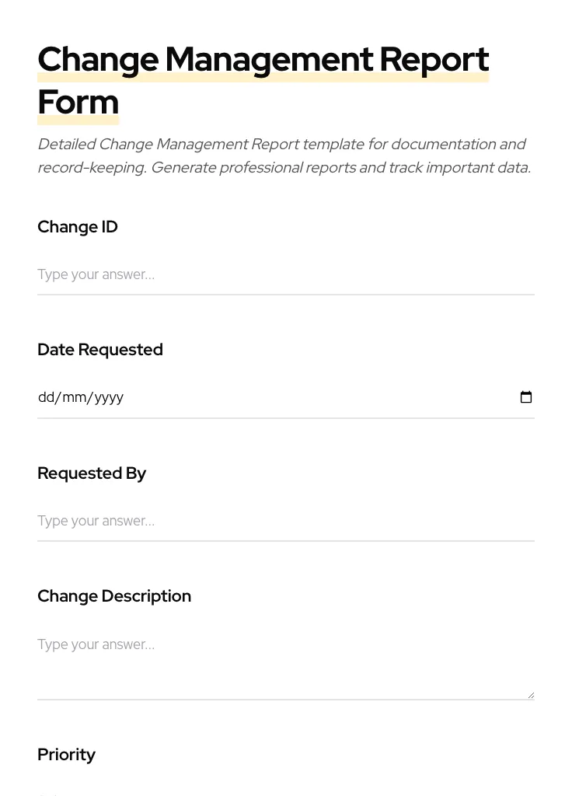Select the day segment of Date Requested

pyautogui.click(x=45, y=397)
